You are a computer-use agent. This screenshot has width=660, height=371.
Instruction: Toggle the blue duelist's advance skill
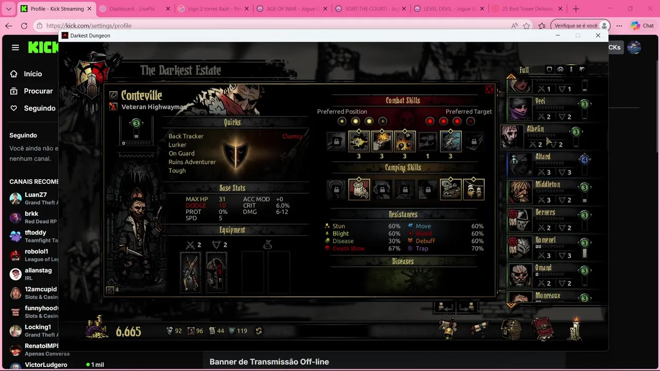coord(450,141)
